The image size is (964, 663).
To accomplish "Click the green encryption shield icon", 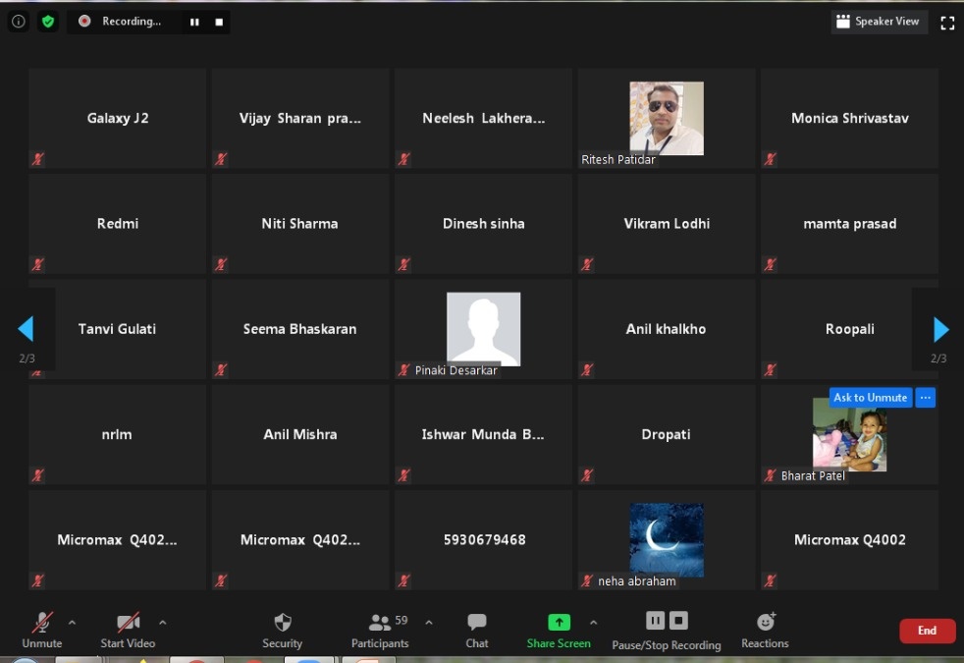I will [48, 22].
